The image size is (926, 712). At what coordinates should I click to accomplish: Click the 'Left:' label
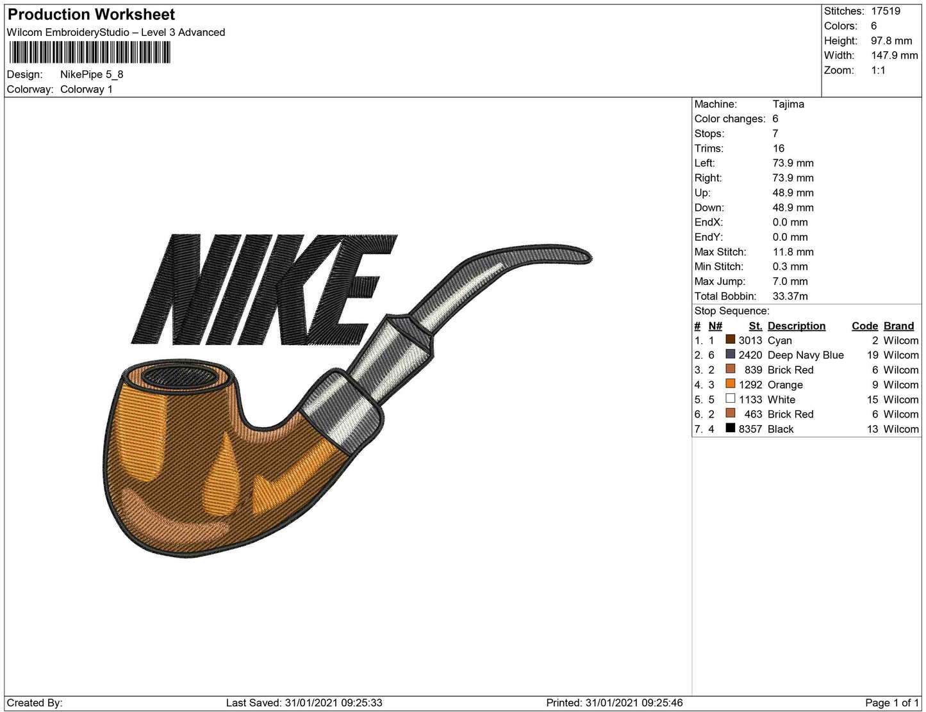click(705, 163)
